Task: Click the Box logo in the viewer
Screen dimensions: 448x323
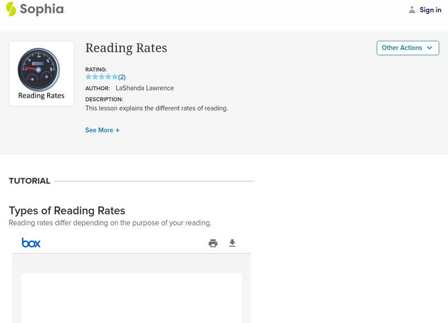Action: [31, 243]
